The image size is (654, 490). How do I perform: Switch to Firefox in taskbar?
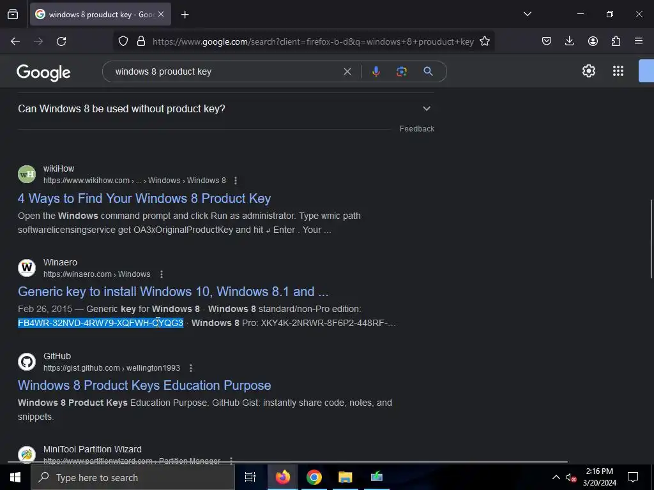[x=282, y=477]
